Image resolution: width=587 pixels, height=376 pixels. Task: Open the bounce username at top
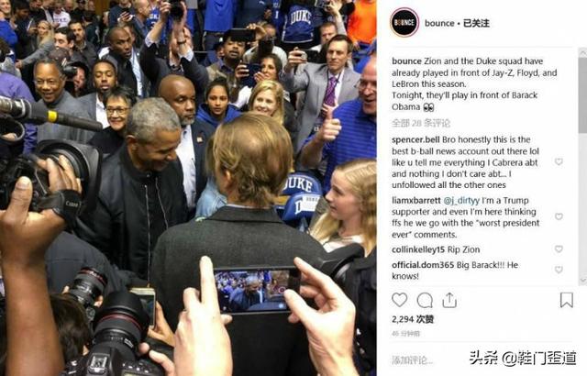439,23
